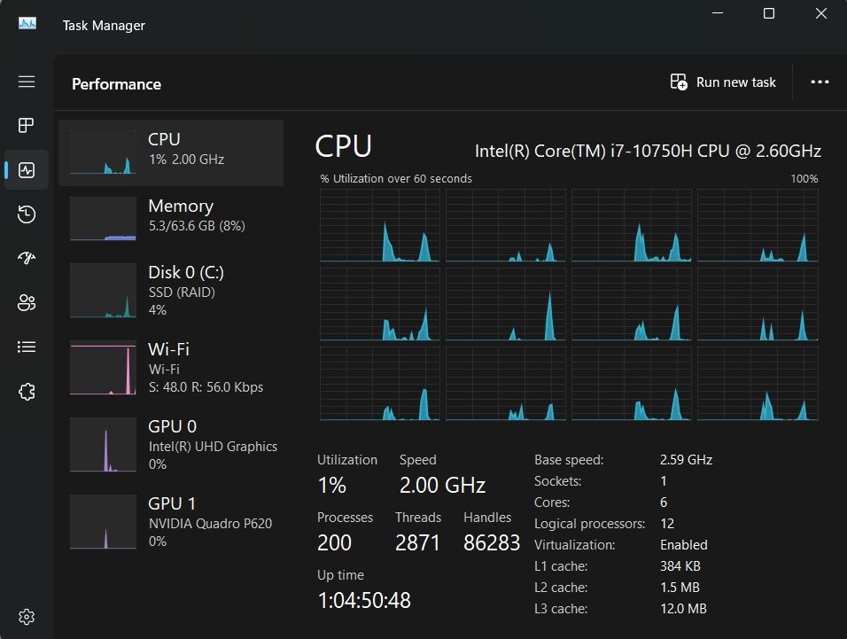The width and height of the screenshot is (847, 639).
Task: Select the Memory resource entry
Action: tap(171, 219)
